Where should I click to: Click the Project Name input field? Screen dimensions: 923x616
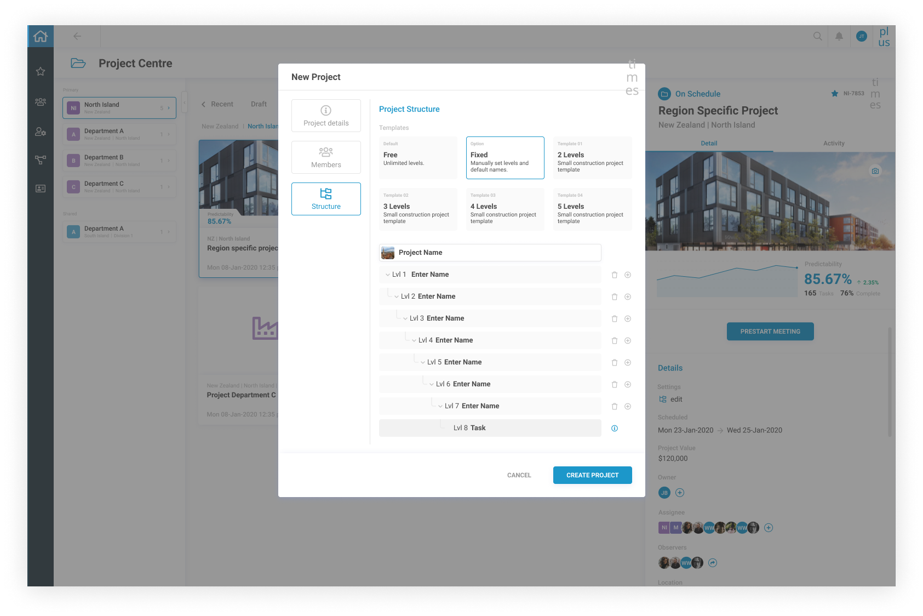pyautogui.click(x=490, y=253)
